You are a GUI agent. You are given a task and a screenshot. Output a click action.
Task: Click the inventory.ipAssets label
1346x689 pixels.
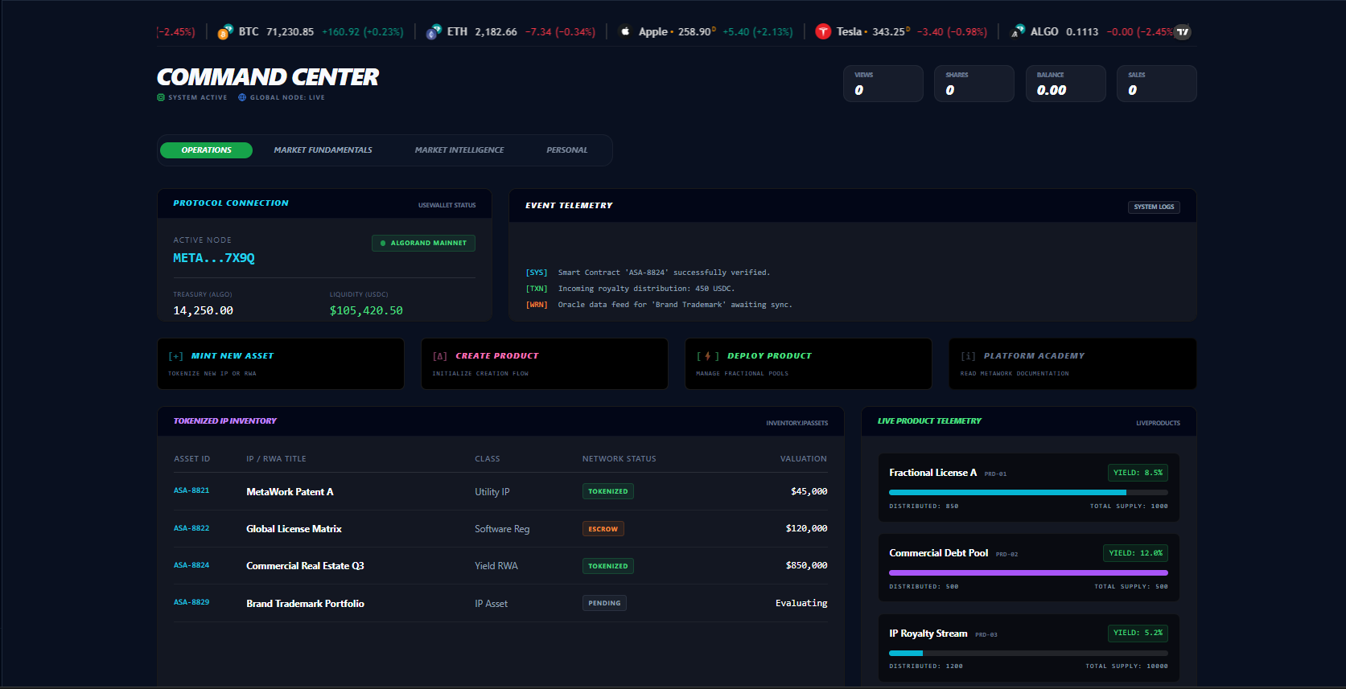pyautogui.click(x=796, y=423)
